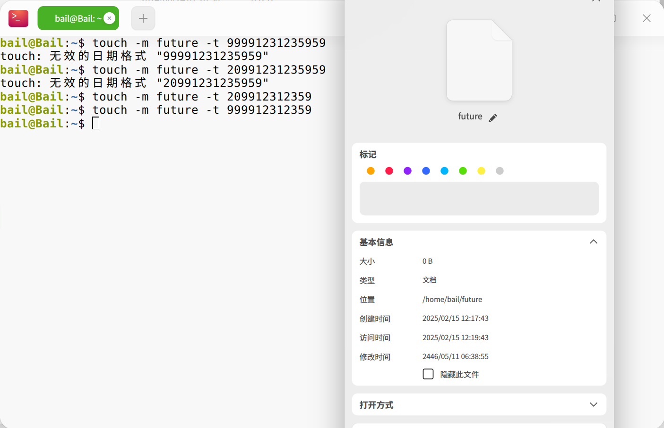Expand the 打开方式 section
The image size is (664, 428).
594,405
